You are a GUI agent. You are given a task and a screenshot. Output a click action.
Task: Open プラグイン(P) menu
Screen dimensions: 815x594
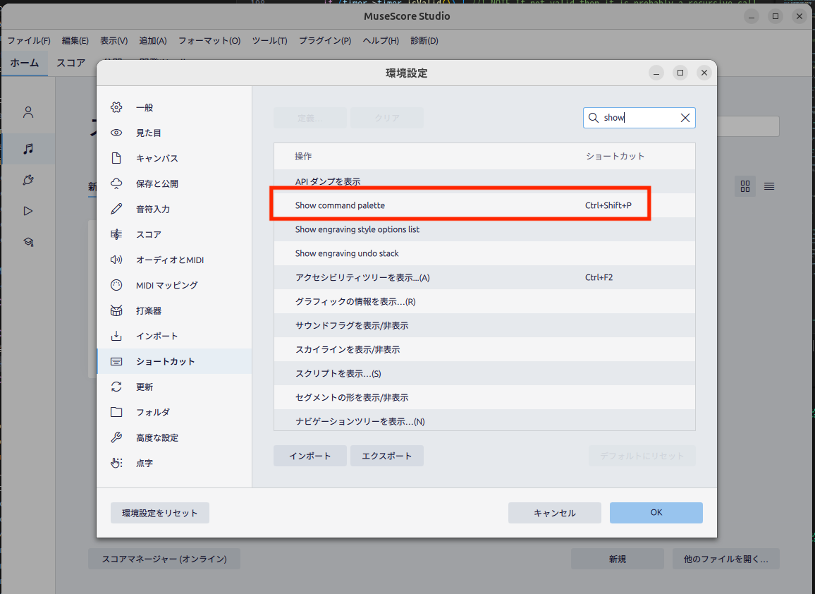coord(325,41)
